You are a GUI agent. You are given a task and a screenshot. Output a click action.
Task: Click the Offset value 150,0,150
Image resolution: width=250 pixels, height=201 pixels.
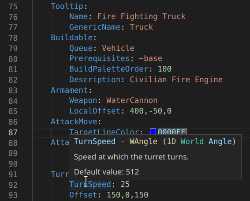127,195
